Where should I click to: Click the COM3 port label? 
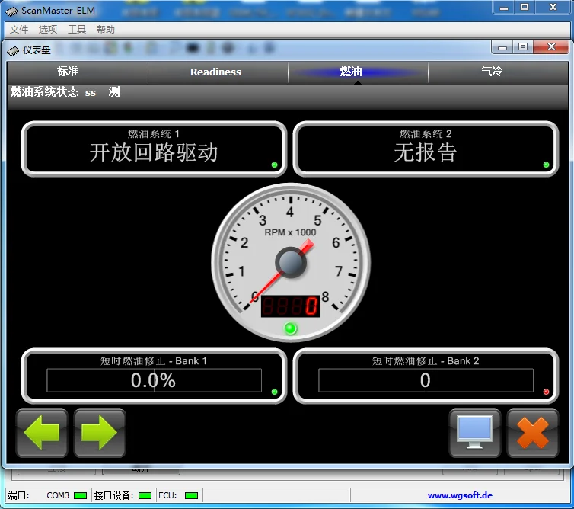(x=58, y=495)
